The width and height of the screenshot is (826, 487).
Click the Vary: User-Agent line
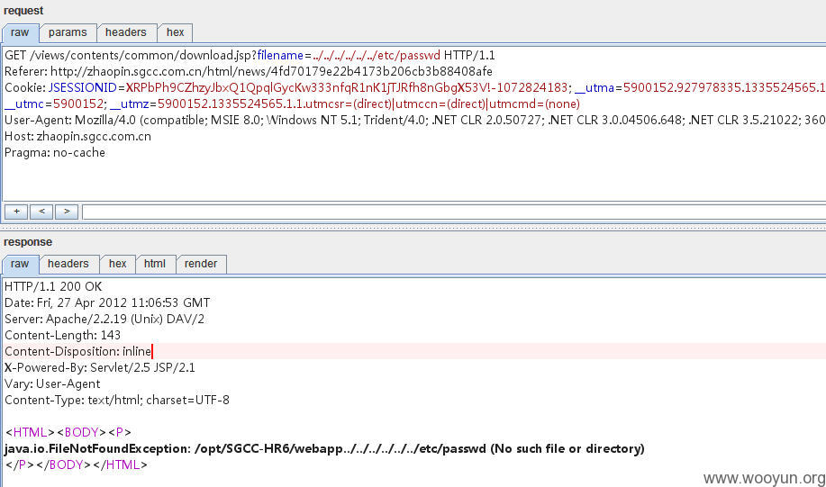coord(52,383)
